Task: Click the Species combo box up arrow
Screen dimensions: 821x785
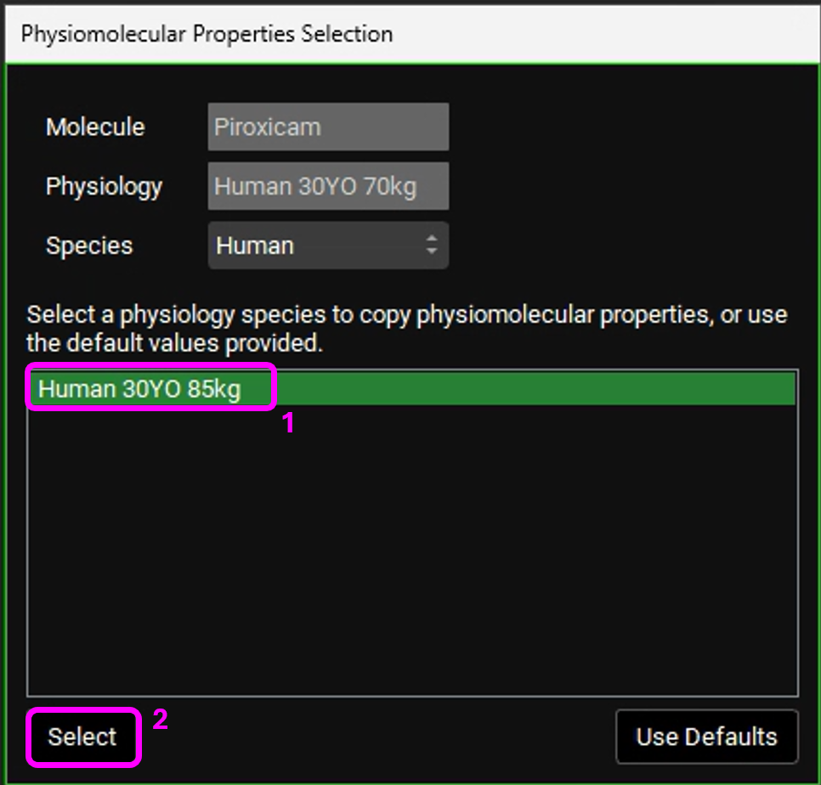Action: (x=432, y=240)
